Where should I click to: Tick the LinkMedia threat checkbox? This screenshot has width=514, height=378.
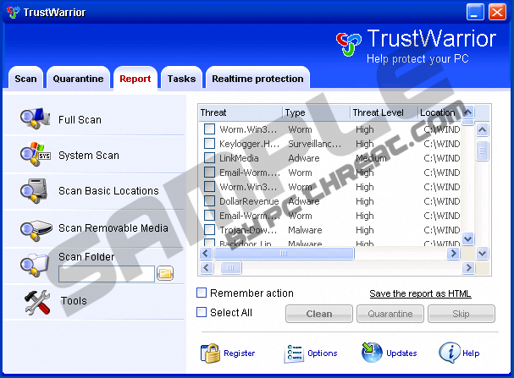(209, 158)
